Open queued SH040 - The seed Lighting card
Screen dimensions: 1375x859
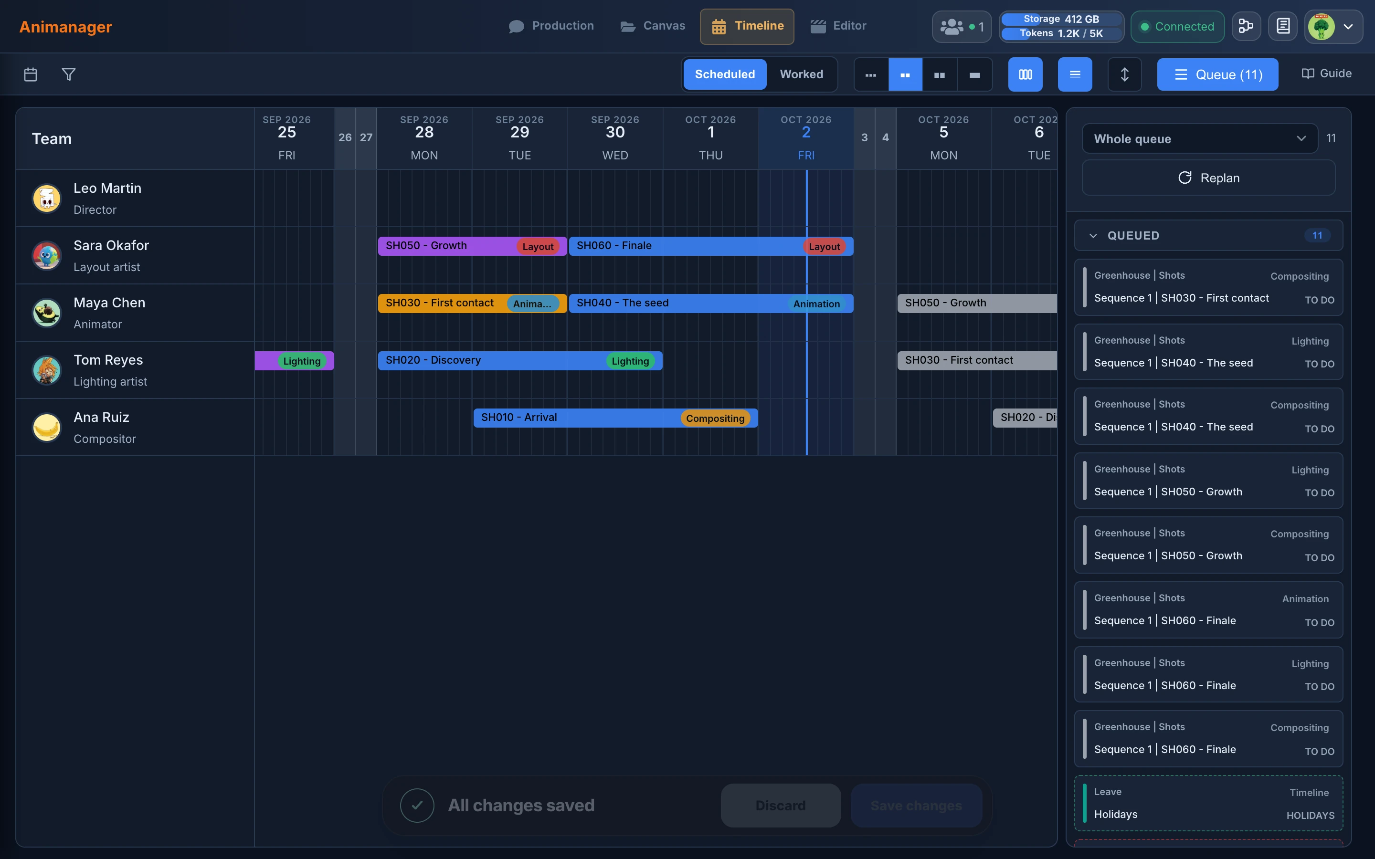[x=1208, y=352]
